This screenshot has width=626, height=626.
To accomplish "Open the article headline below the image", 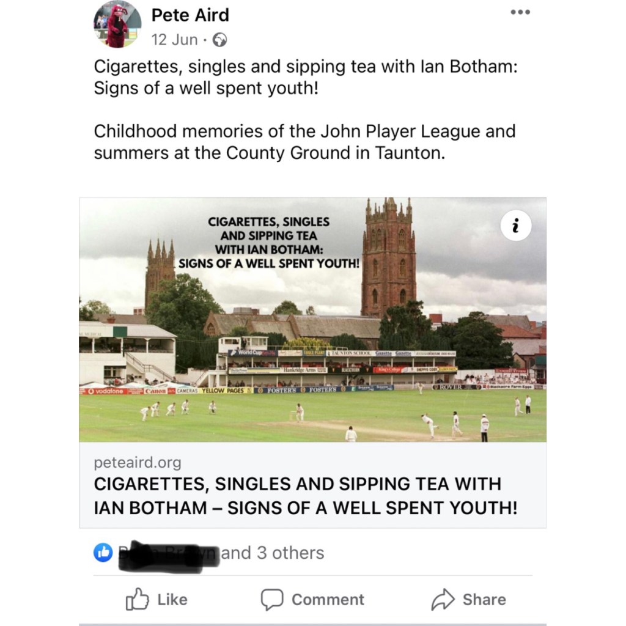I will click(305, 496).
